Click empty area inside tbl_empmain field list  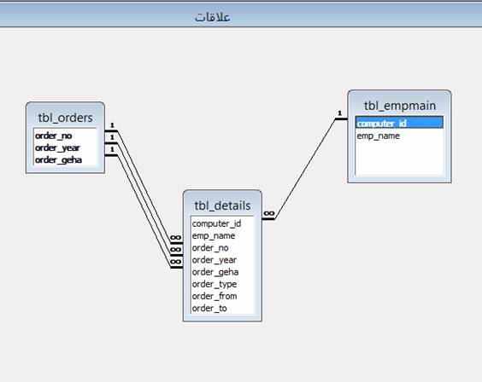coord(399,158)
